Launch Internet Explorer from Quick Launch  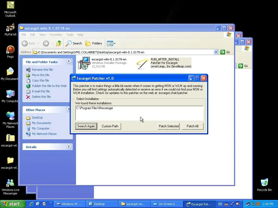[x=31, y=204]
